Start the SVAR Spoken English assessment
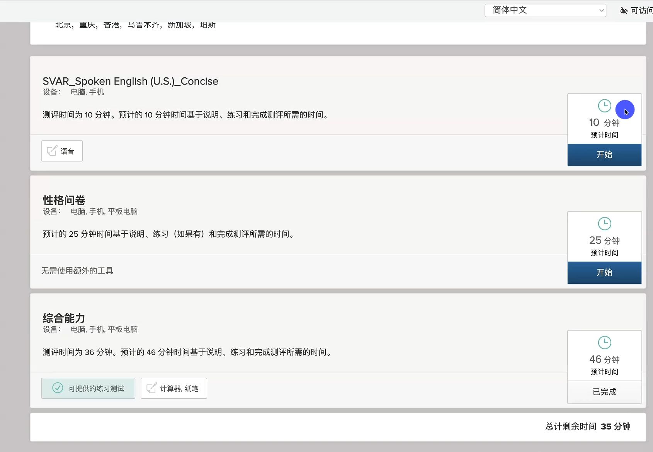653x452 pixels. click(604, 155)
